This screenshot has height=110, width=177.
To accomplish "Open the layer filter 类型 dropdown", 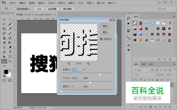I will click(x=141, y=70).
